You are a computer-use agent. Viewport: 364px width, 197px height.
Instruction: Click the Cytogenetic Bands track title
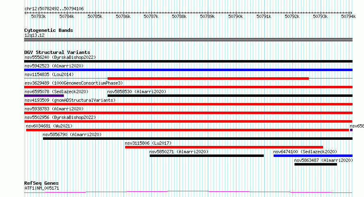pyautogui.click(x=49, y=30)
